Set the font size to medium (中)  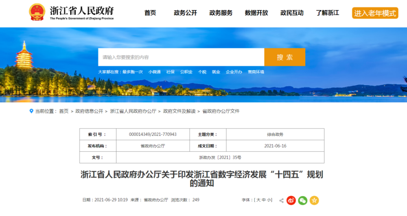click(x=264, y=200)
